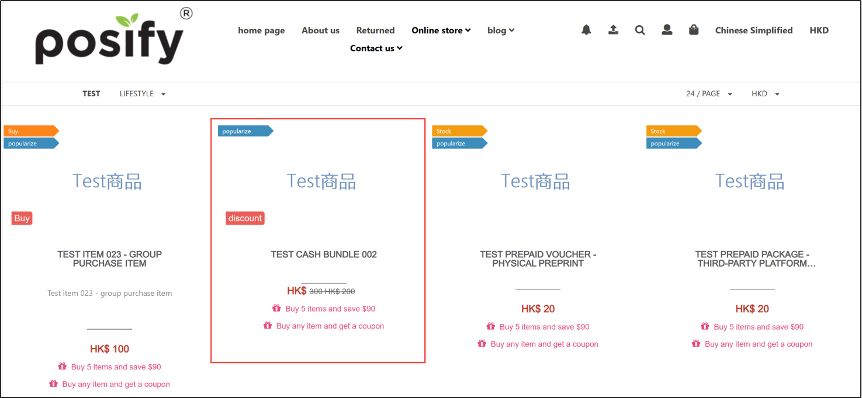Switch language to Chinese Simplified

(753, 30)
